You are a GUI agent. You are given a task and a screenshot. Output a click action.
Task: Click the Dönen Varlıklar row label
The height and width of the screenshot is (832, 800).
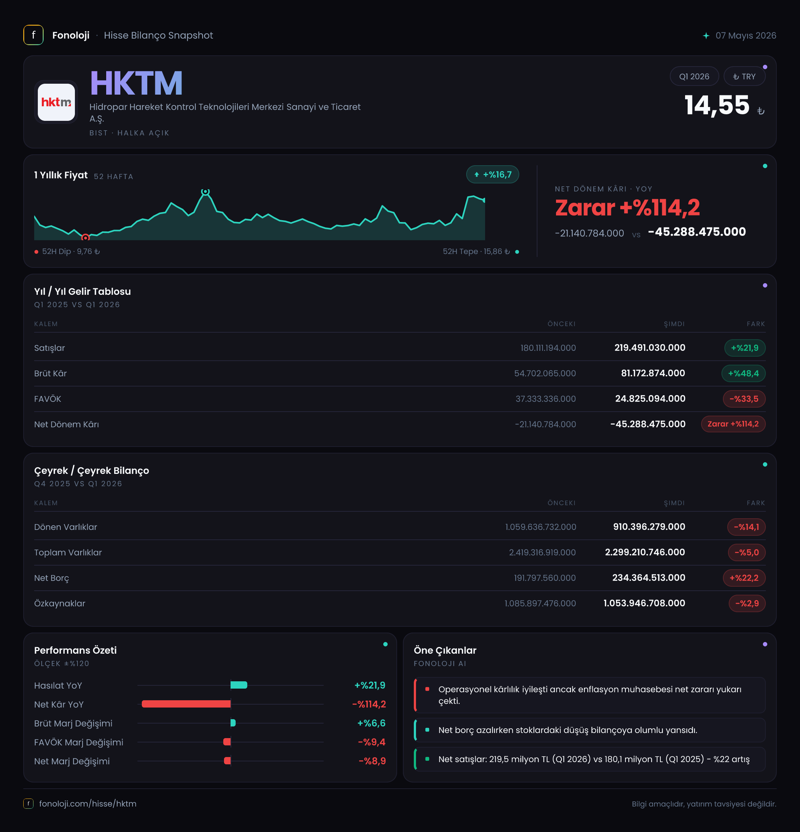click(x=66, y=527)
